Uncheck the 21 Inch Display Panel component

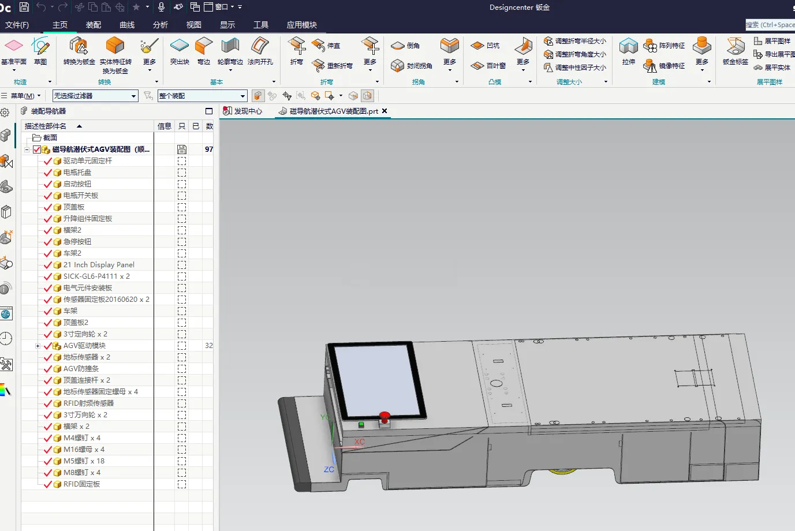[48, 265]
